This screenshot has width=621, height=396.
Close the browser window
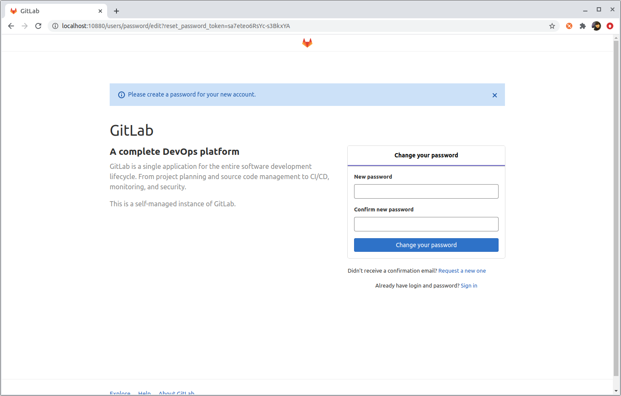pos(612,9)
